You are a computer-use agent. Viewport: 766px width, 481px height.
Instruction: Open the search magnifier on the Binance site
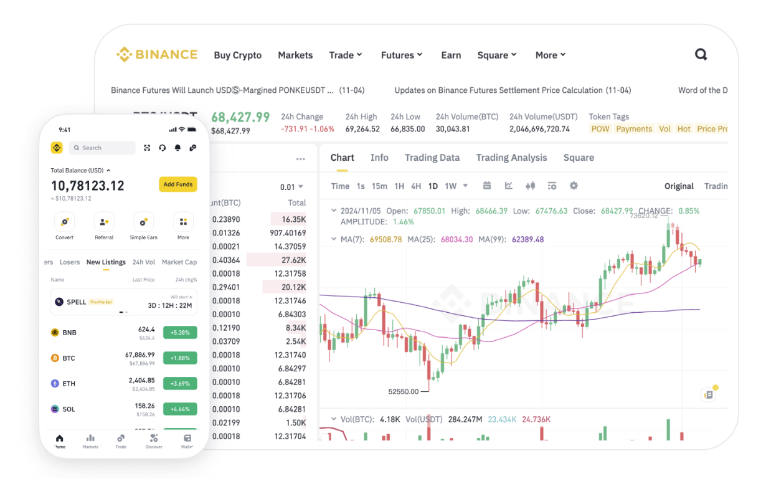[x=701, y=54]
